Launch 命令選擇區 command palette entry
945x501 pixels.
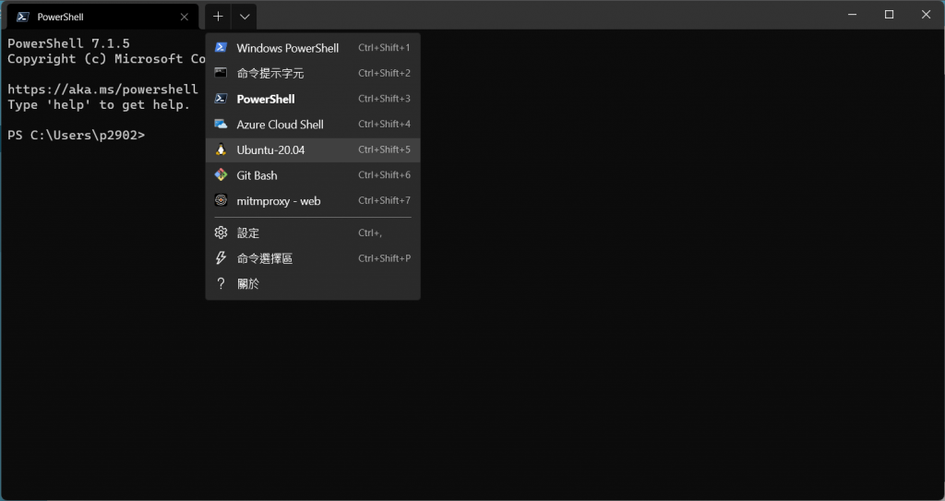pyautogui.click(x=265, y=258)
